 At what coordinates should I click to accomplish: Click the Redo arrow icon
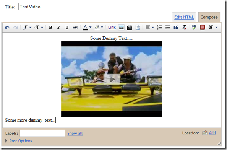click(15, 28)
